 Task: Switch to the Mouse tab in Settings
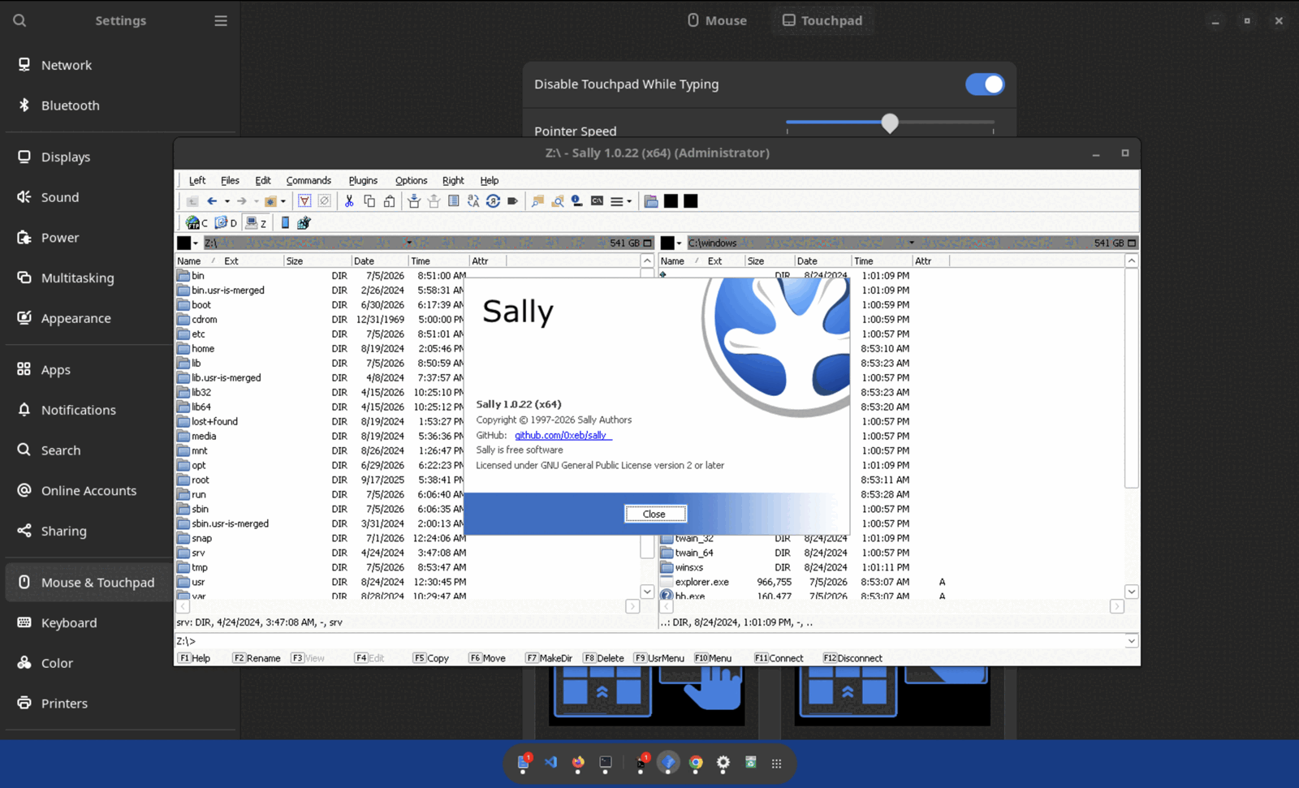point(717,20)
